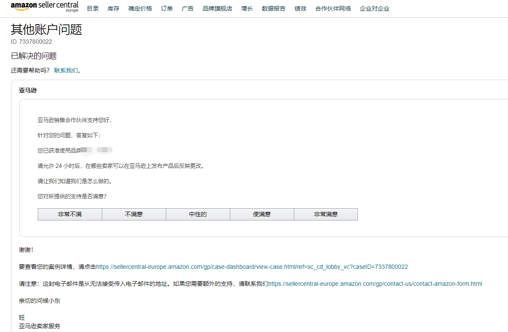Select the 使满意 rating option

tap(262, 214)
